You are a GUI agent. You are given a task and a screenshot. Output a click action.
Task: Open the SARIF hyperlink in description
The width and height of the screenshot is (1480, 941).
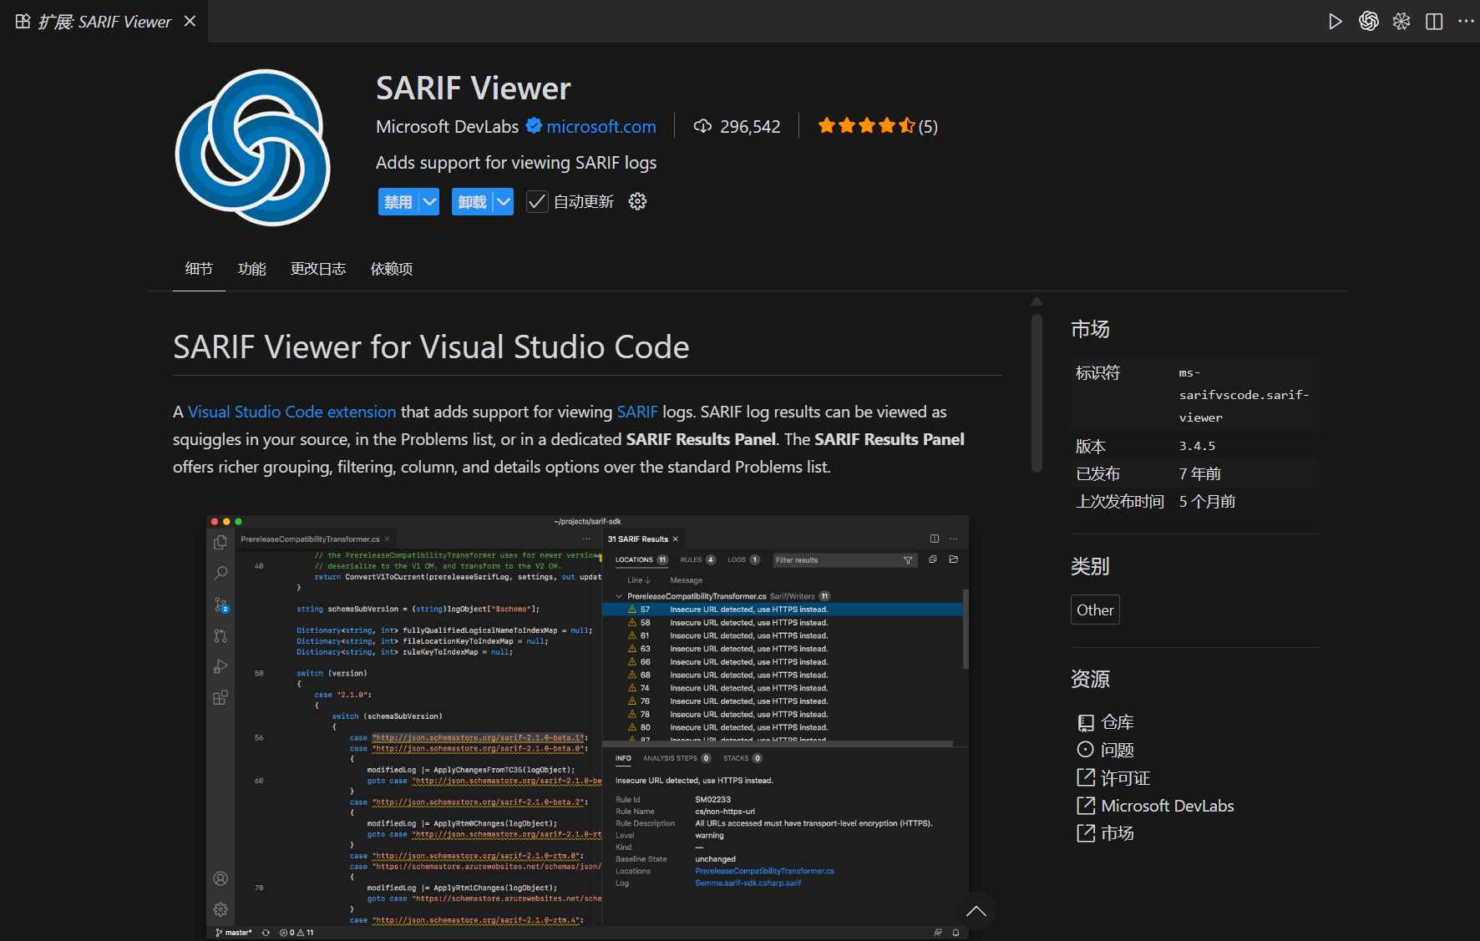click(637, 412)
